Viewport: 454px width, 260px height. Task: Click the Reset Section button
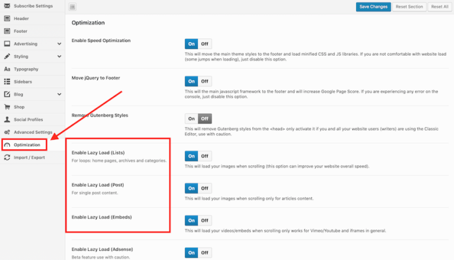[x=409, y=6]
